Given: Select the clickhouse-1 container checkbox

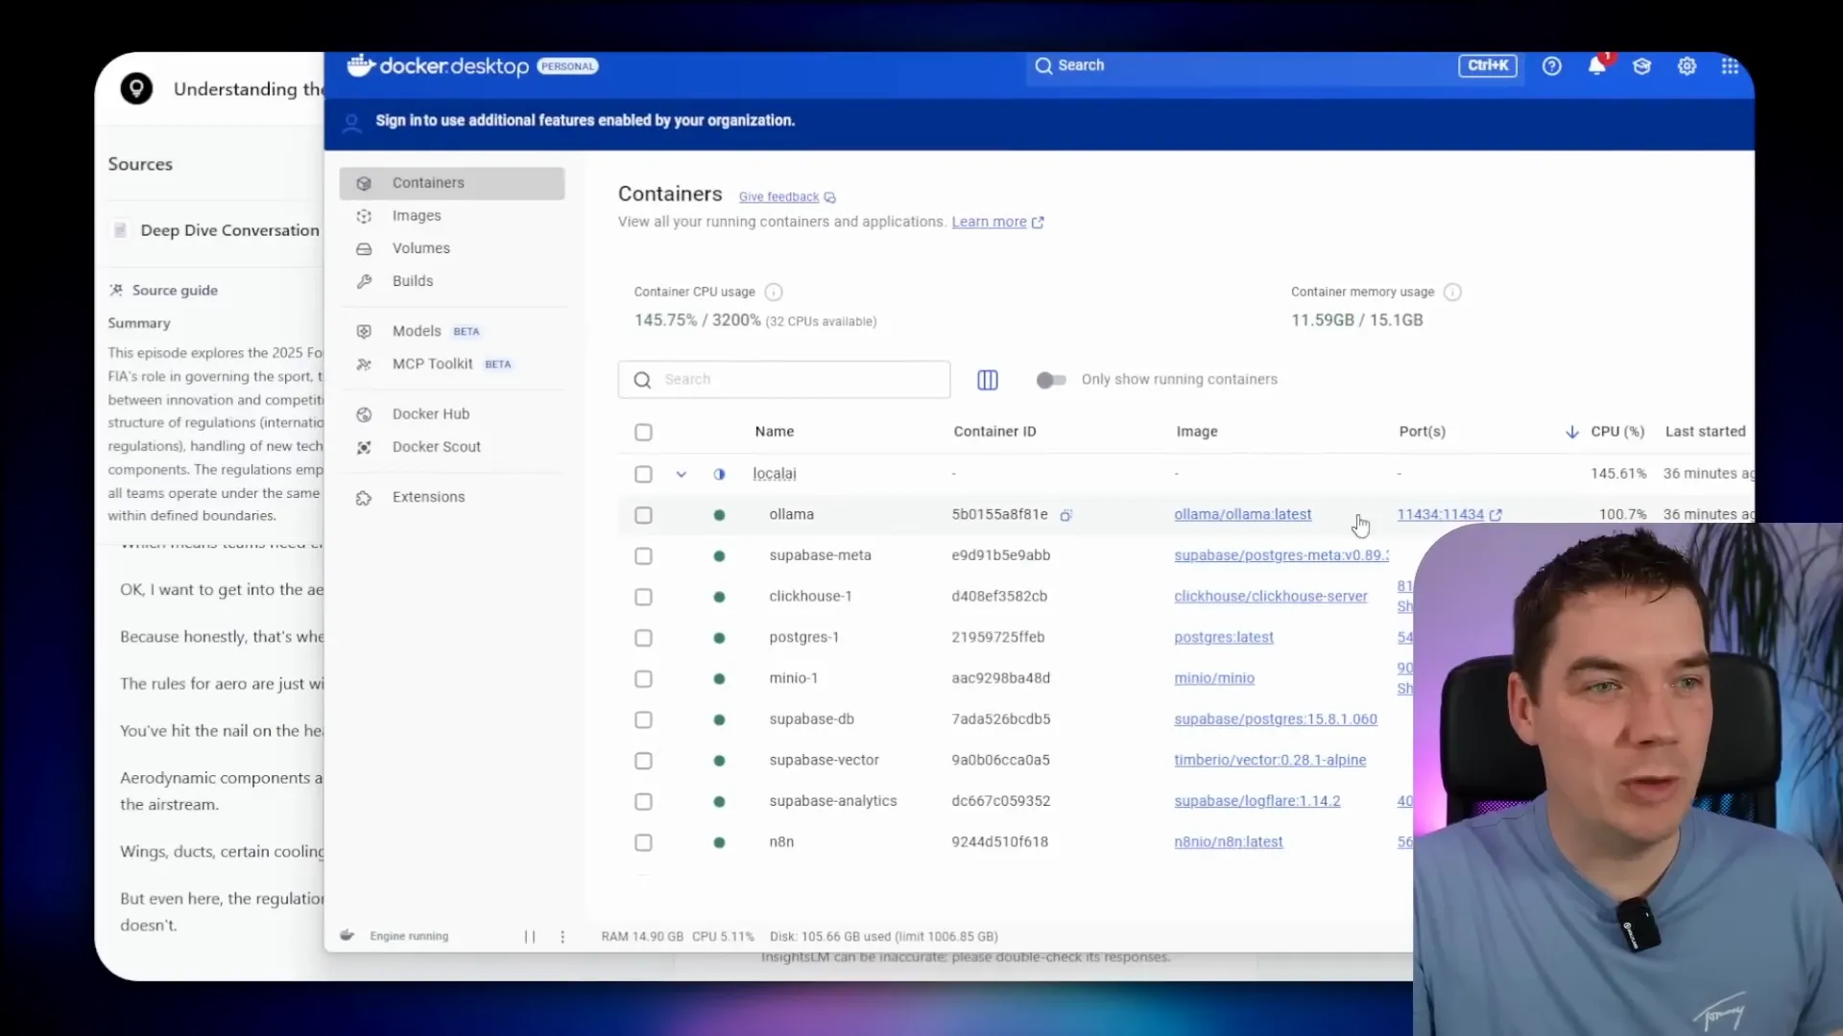Looking at the screenshot, I should [643, 597].
